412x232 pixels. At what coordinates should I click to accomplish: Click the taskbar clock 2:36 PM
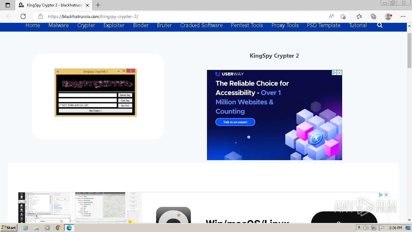pyautogui.click(x=396, y=228)
